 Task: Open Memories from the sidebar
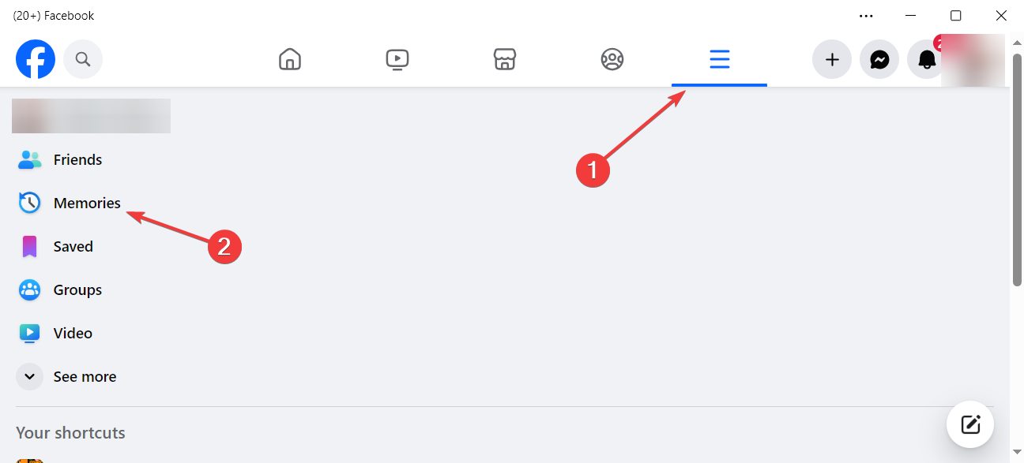point(87,203)
